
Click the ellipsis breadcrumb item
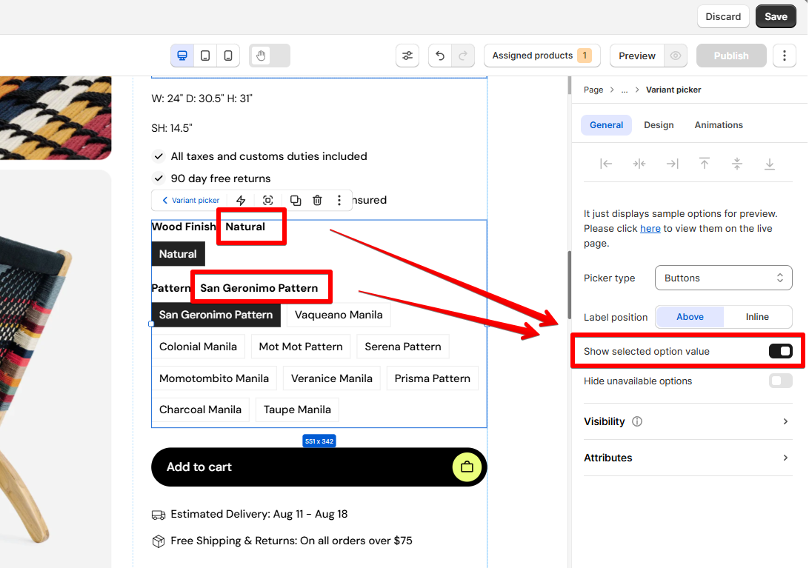click(x=625, y=90)
